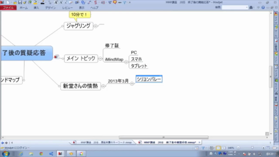The image size is (279, 157).
Task: Click the binoculars Find icon
Action: click(x=251, y=7)
